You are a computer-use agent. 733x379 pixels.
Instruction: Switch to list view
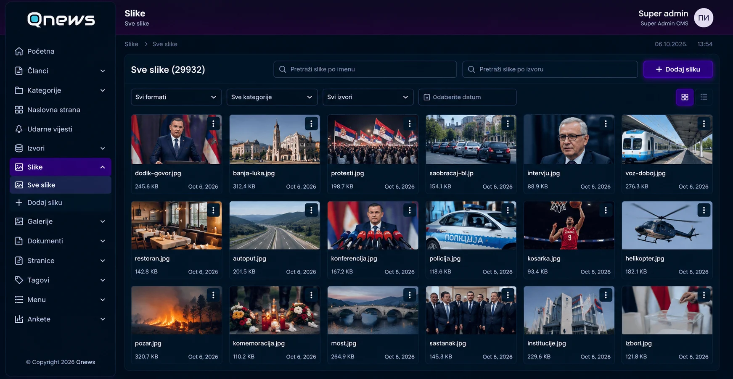(x=704, y=97)
